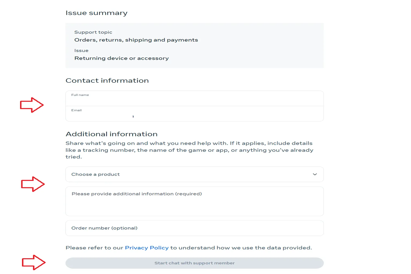Open the Choose a product dropdown
This screenshot has width=411, height=274.
(x=195, y=174)
